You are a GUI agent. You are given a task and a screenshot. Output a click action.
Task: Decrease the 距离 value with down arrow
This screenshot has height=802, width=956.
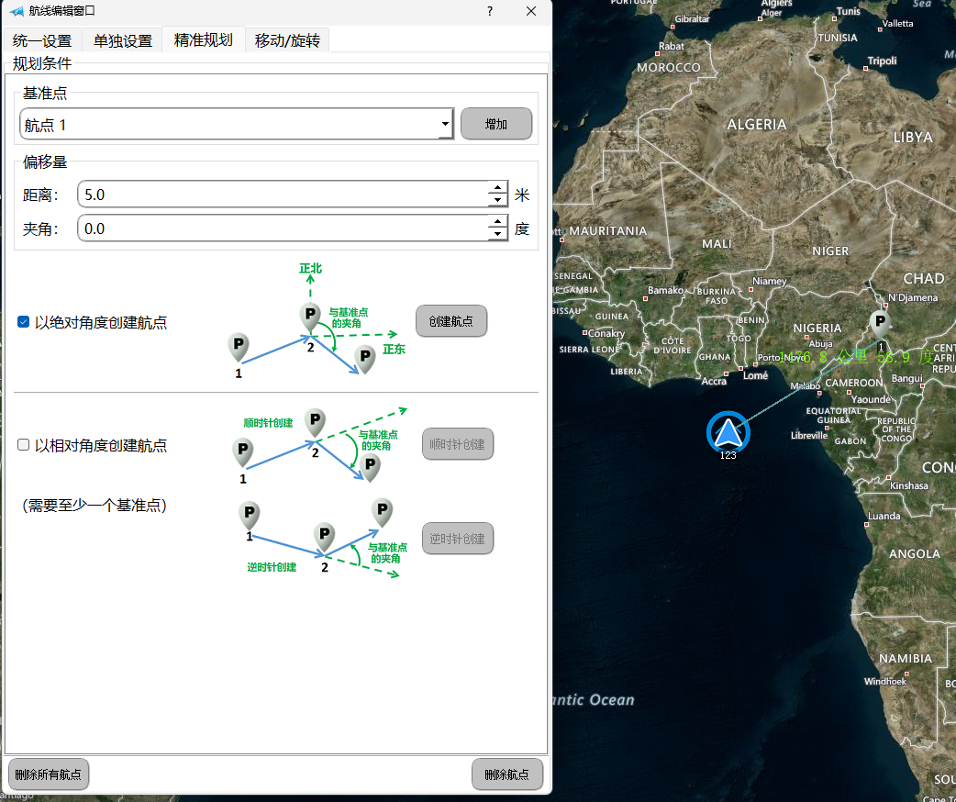(497, 201)
